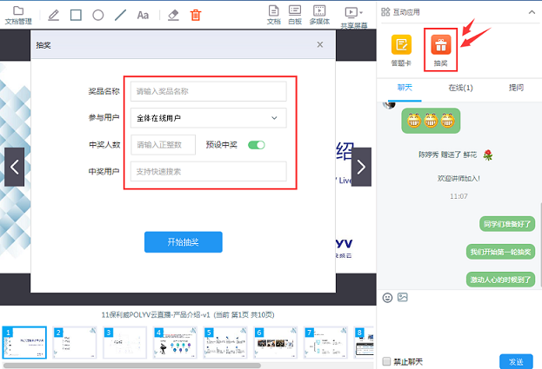The height and width of the screenshot is (369, 542).
Task: Click the 发送 send button
Action: click(x=516, y=361)
